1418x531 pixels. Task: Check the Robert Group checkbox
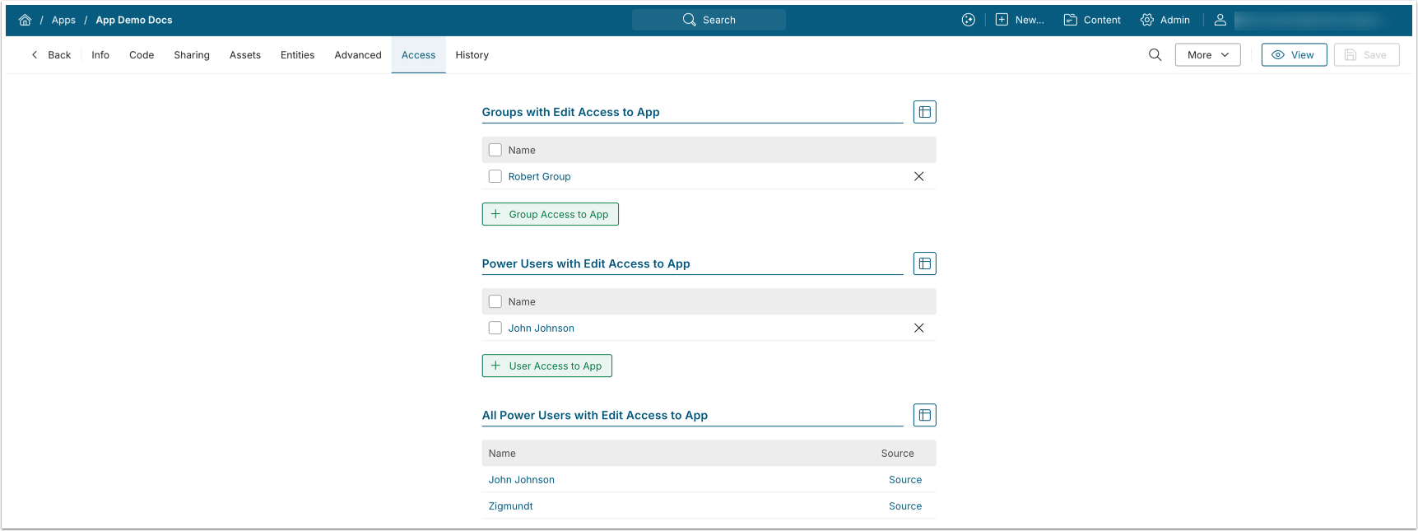[x=495, y=176]
